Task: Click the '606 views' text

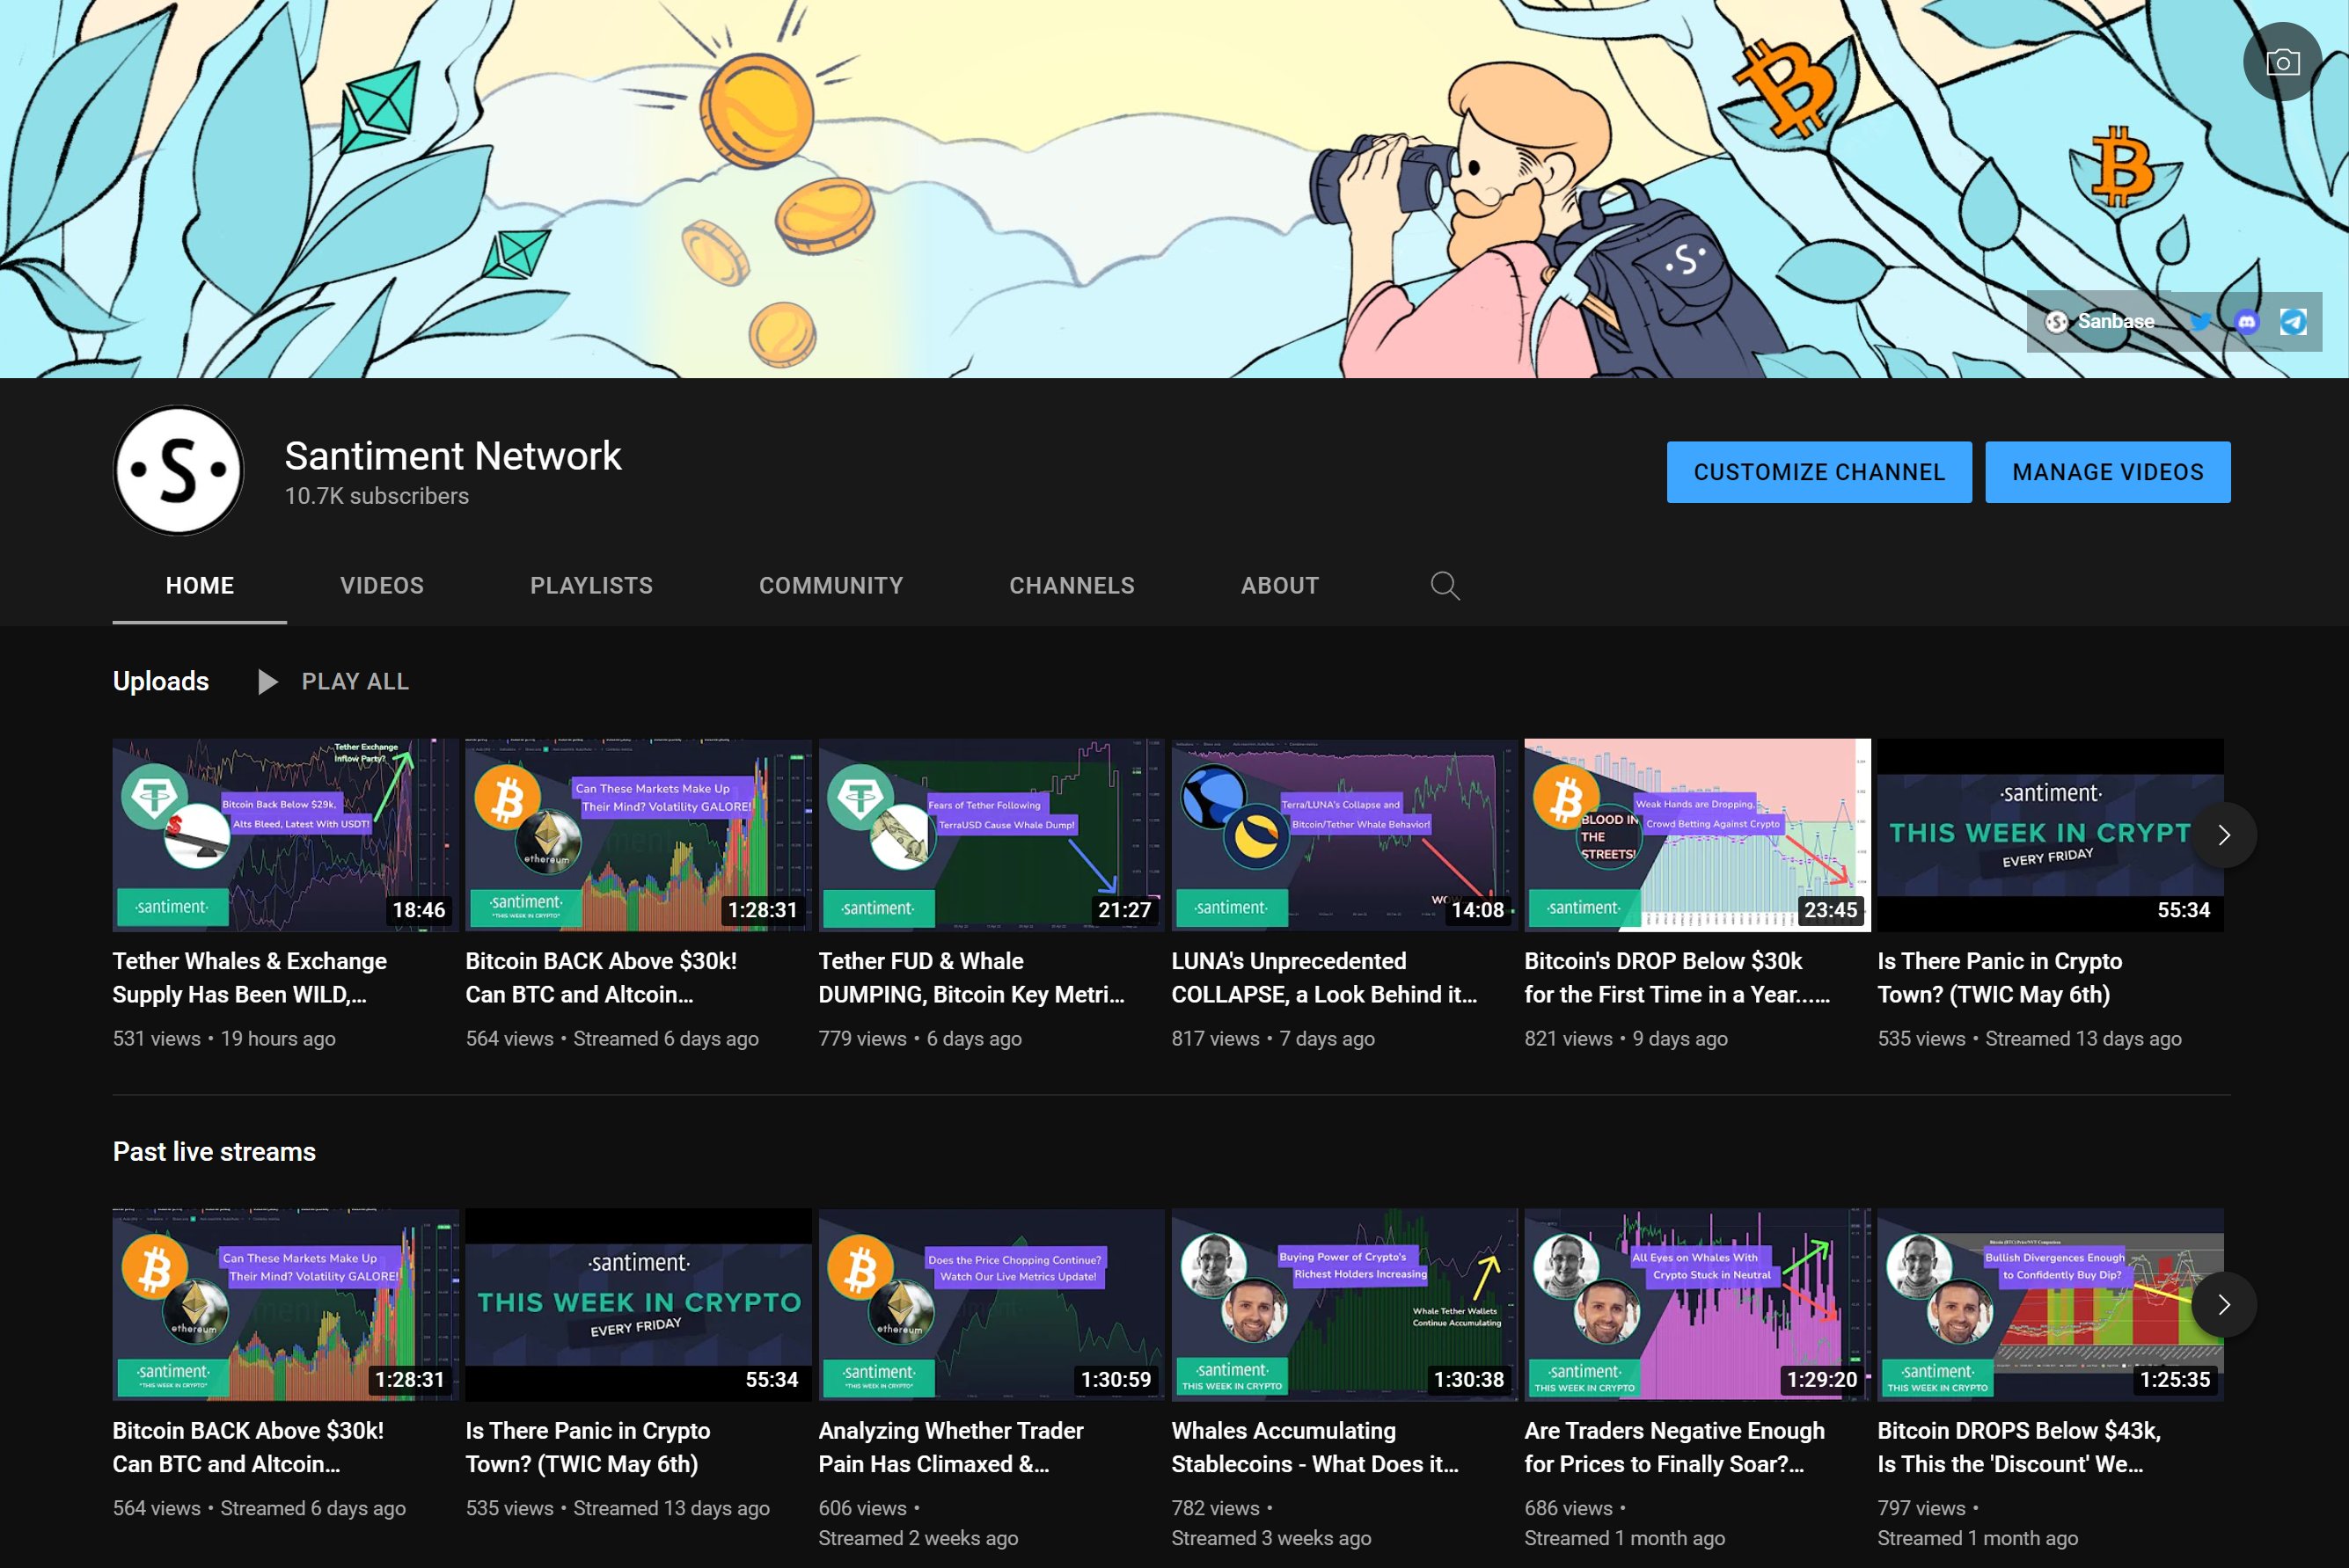Action: click(862, 1508)
